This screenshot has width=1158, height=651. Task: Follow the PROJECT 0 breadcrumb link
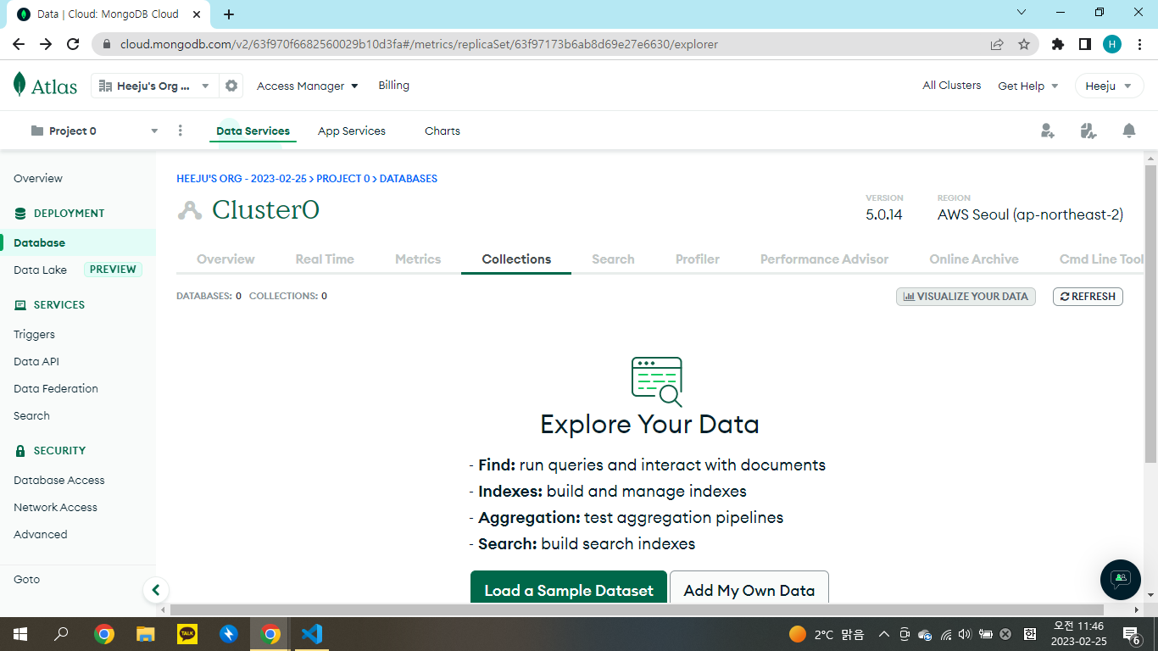343,179
